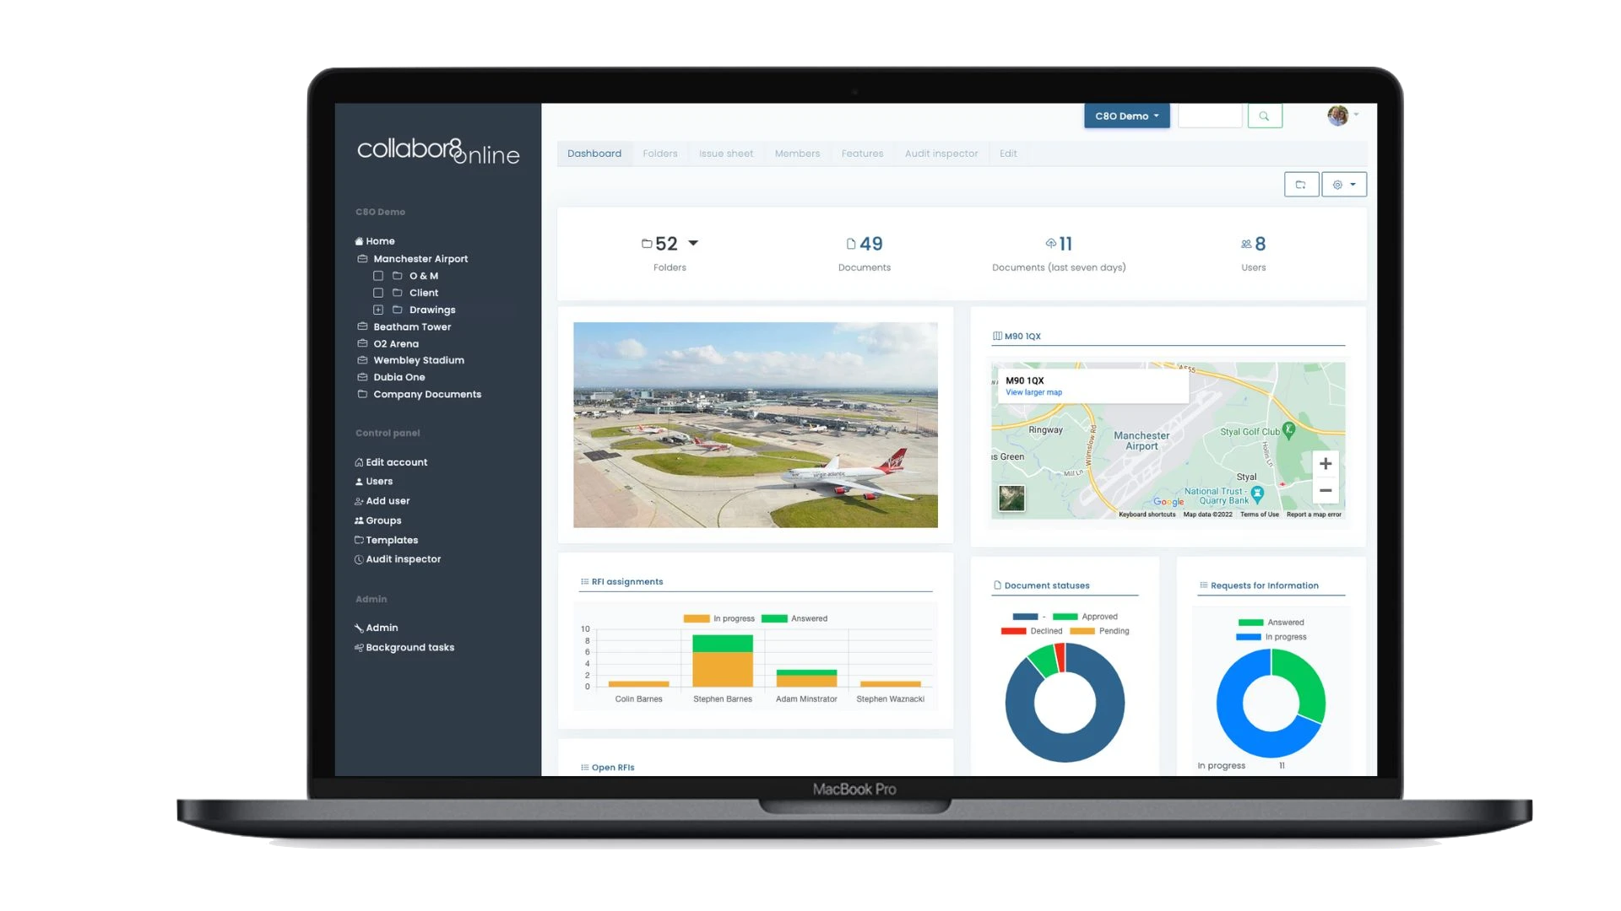The width and height of the screenshot is (1621, 911).
Task: Click the View larger map link
Action: 1033,392
